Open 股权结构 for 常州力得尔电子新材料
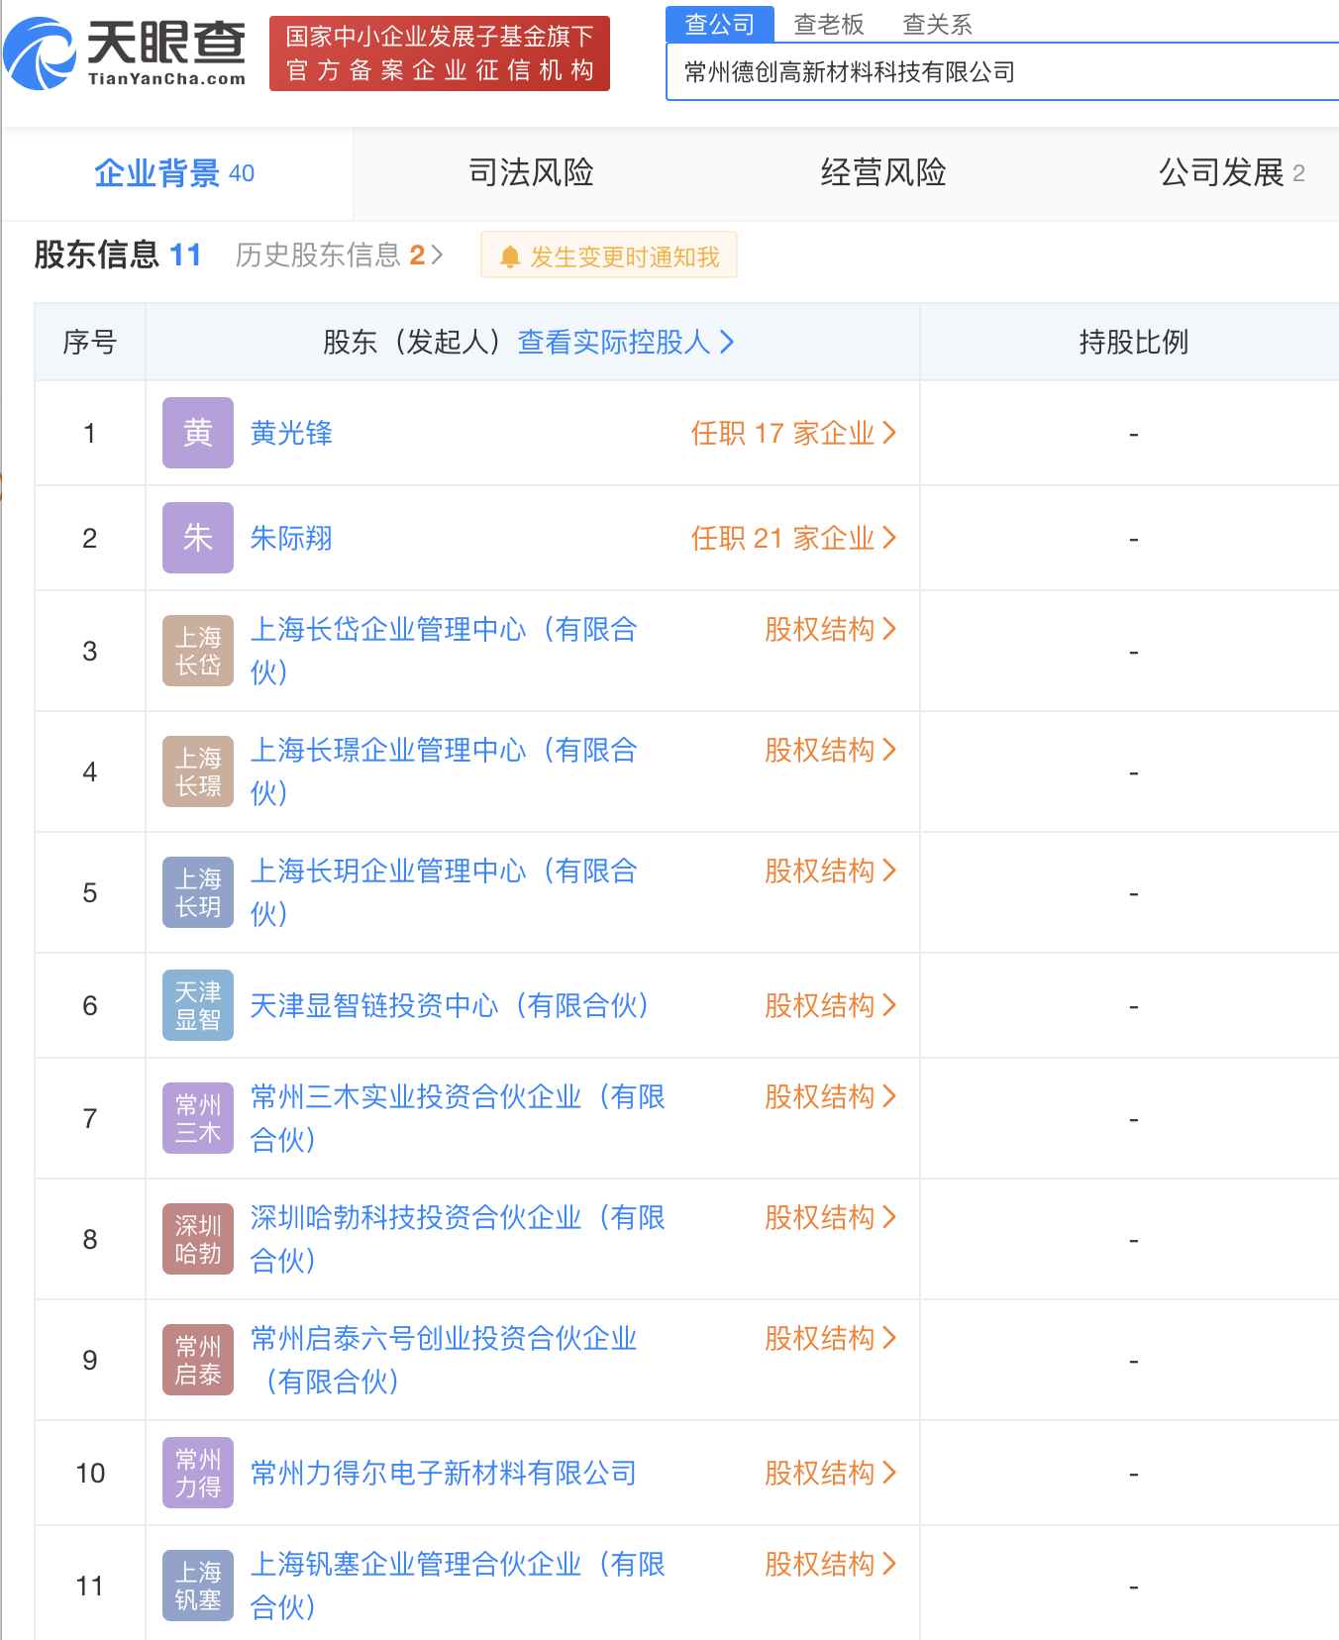Image resolution: width=1339 pixels, height=1640 pixels. point(830,1473)
